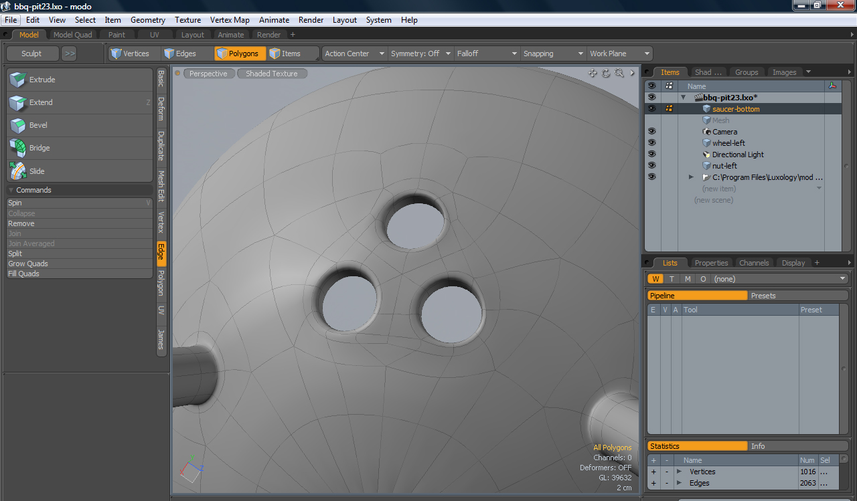The width and height of the screenshot is (857, 501).
Task: Click the orange render marker on the saucer-bottom row
Action: point(668,108)
